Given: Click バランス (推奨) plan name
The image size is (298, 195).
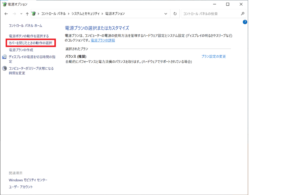Looking at the screenshot, I should pyautogui.click(x=76, y=57).
